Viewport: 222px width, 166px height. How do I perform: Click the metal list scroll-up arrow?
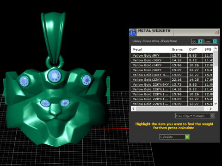tap(216, 48)
